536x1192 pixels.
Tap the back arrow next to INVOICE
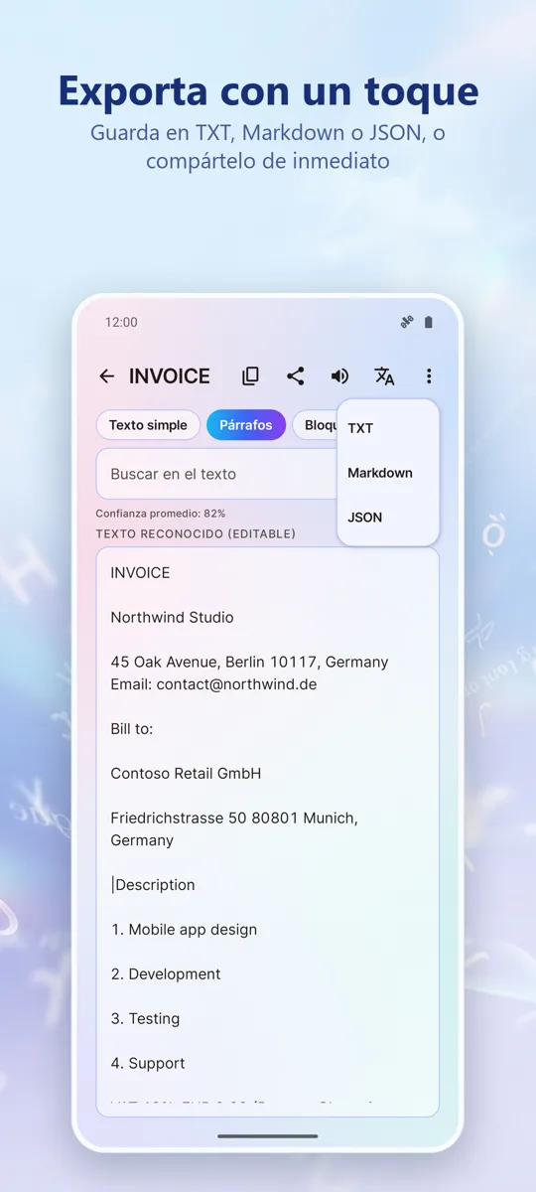(106, 376)
